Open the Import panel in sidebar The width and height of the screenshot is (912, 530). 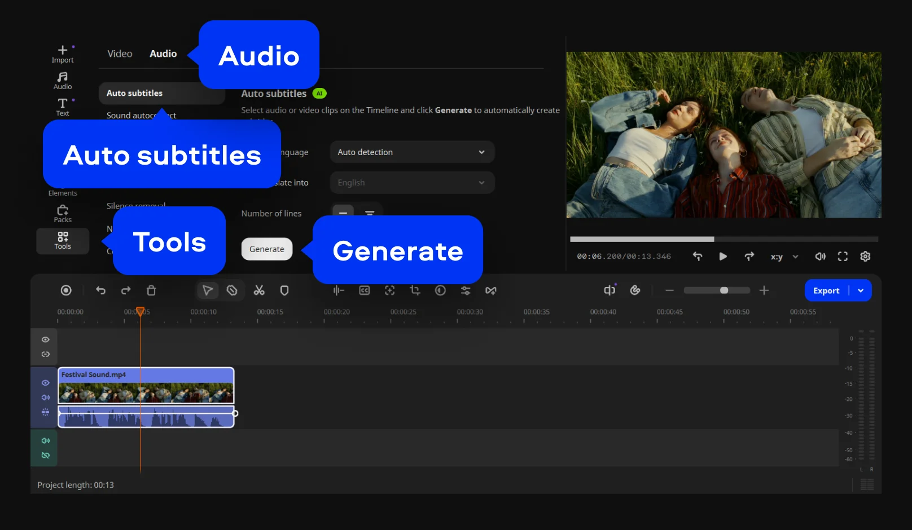[63, 54]
